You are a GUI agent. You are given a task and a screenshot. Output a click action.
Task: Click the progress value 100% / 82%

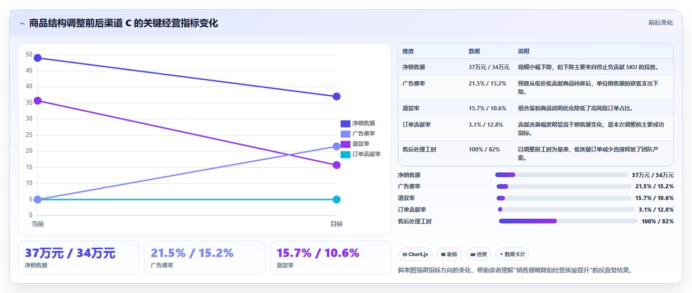657,222
